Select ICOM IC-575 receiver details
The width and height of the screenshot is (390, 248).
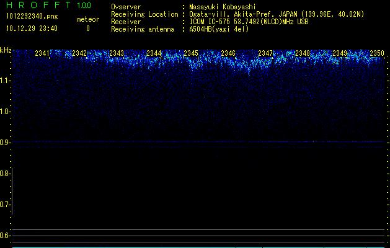click(x=249, y=22)
